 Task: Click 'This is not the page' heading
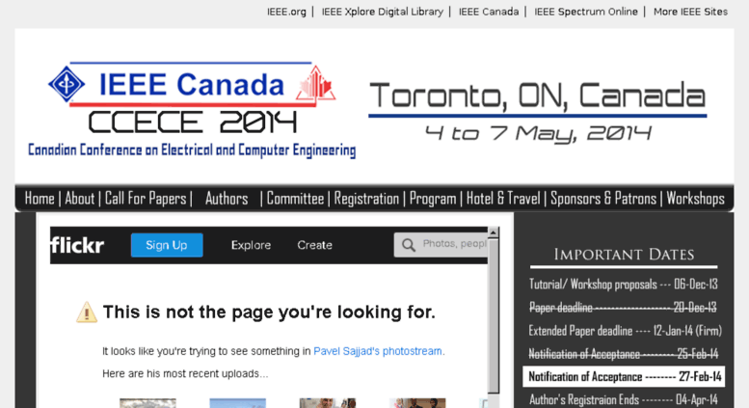269,312
